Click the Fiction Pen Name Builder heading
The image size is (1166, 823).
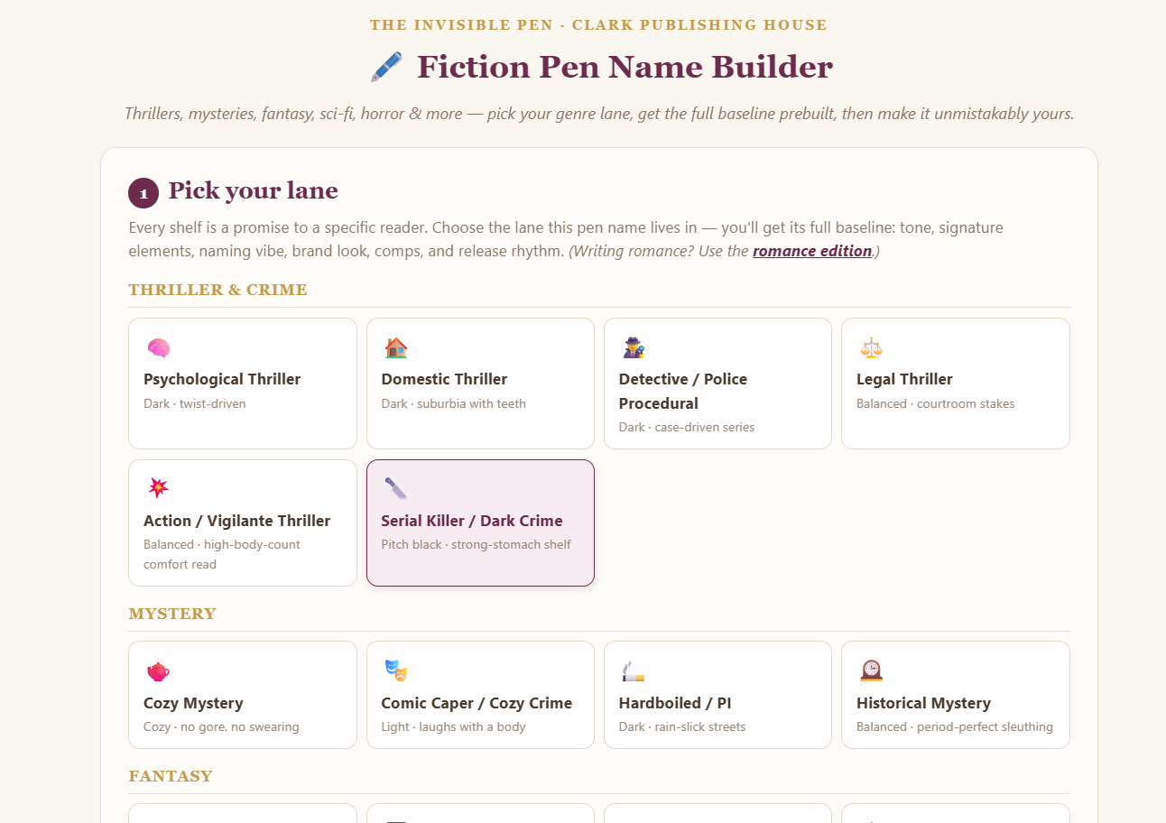point(625,67)
